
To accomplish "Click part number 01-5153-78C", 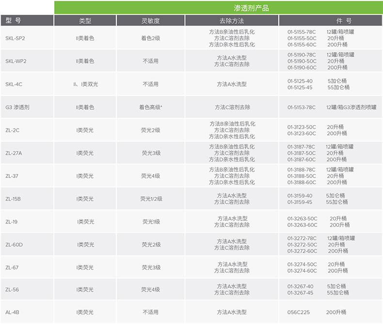I will point(301,107).
